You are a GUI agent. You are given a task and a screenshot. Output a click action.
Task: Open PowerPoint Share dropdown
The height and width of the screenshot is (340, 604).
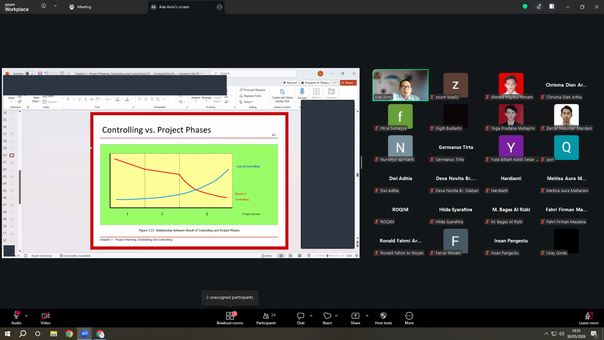pyautogui.click(x=348, y=83)
